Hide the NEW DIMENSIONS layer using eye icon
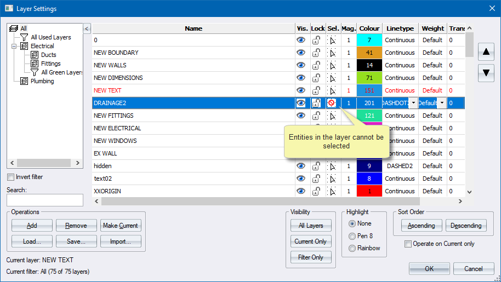Viewport: 501px width, 282px height. click(x=301, y=78)
